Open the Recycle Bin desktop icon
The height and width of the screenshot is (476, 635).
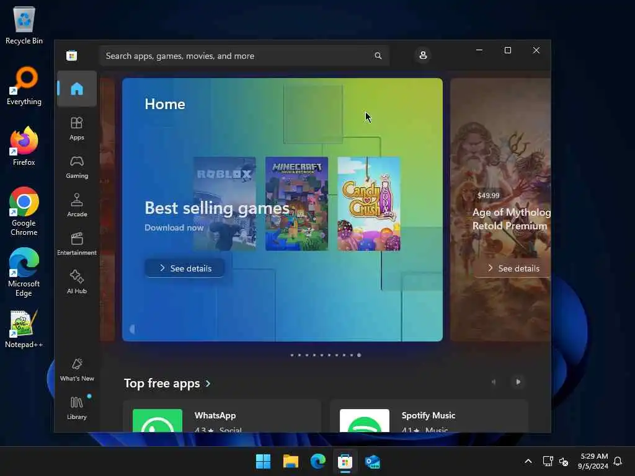[24, 25]
